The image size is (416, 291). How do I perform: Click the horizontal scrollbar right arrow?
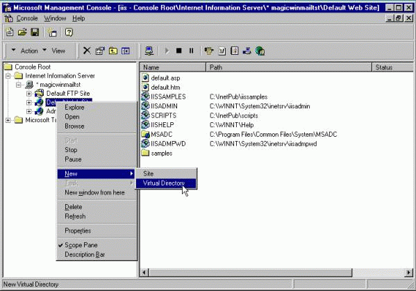[x=408, y=272]
